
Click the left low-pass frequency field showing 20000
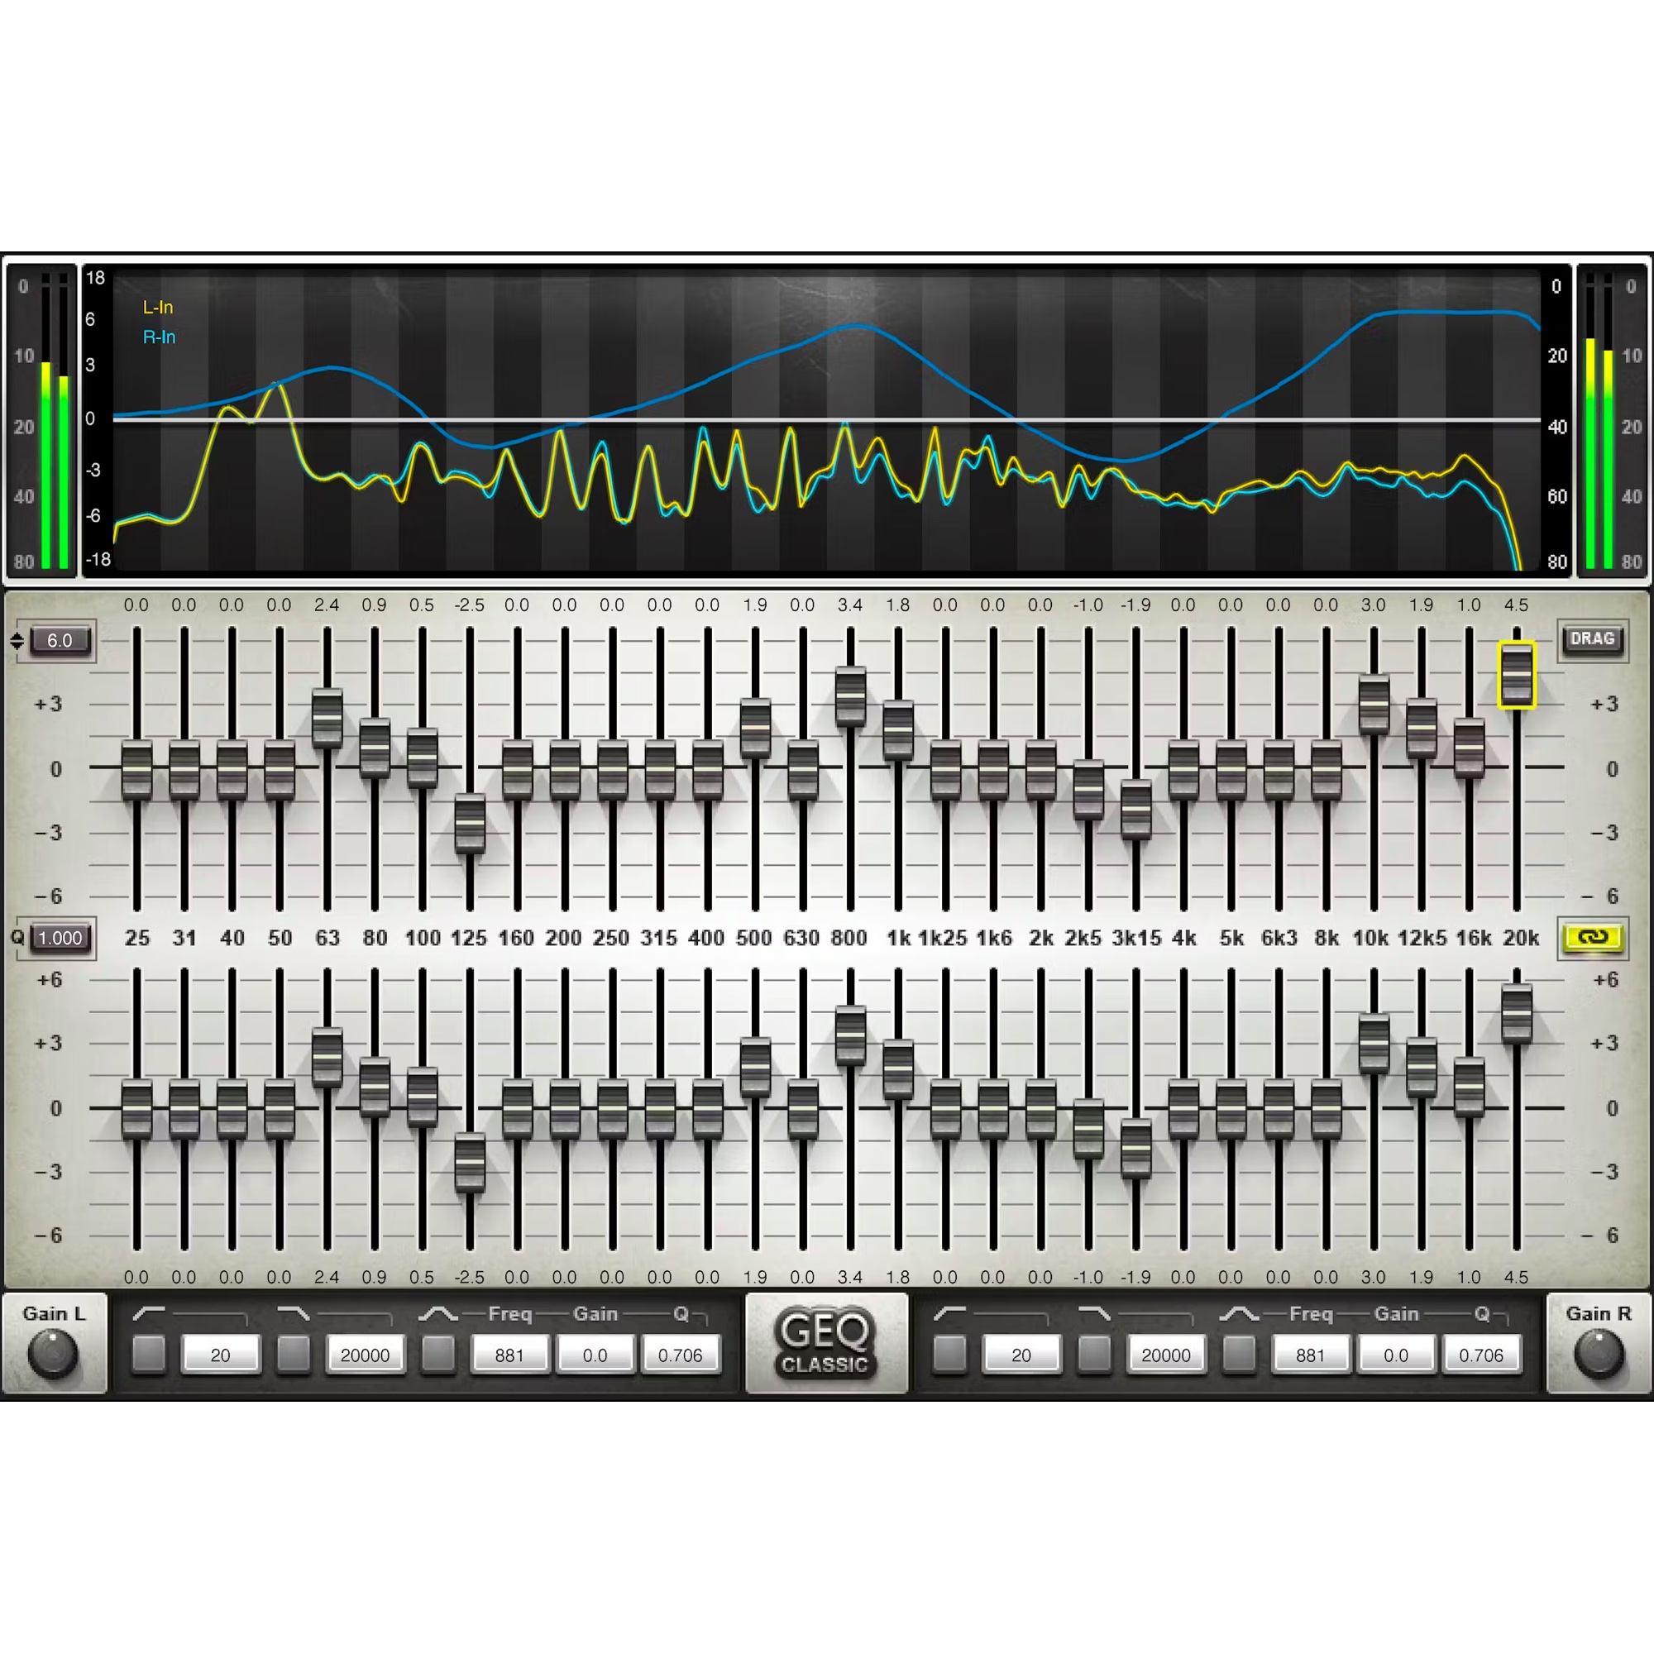[x=365, y=1355]
